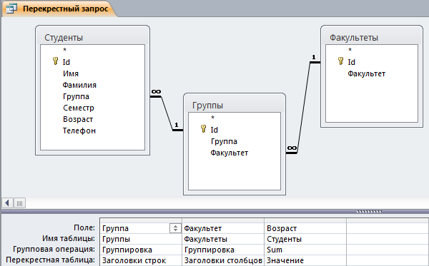
Task: Select the Id field in the Студенты table
Action: [66, 62]
